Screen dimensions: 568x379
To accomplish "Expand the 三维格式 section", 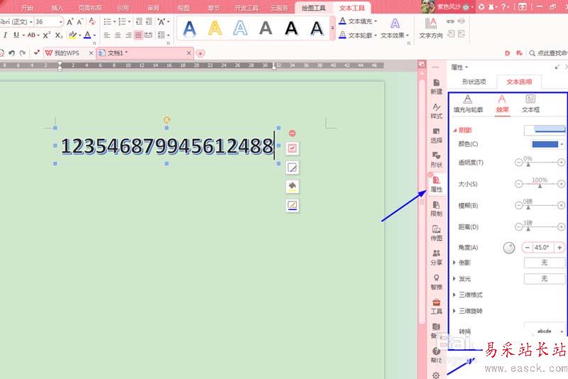I will click(x=454, y=295).
